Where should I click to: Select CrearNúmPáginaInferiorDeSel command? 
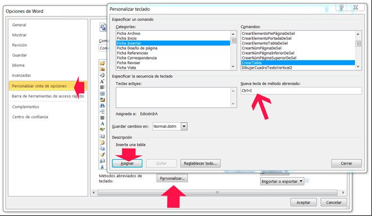(x=298, y=53)
